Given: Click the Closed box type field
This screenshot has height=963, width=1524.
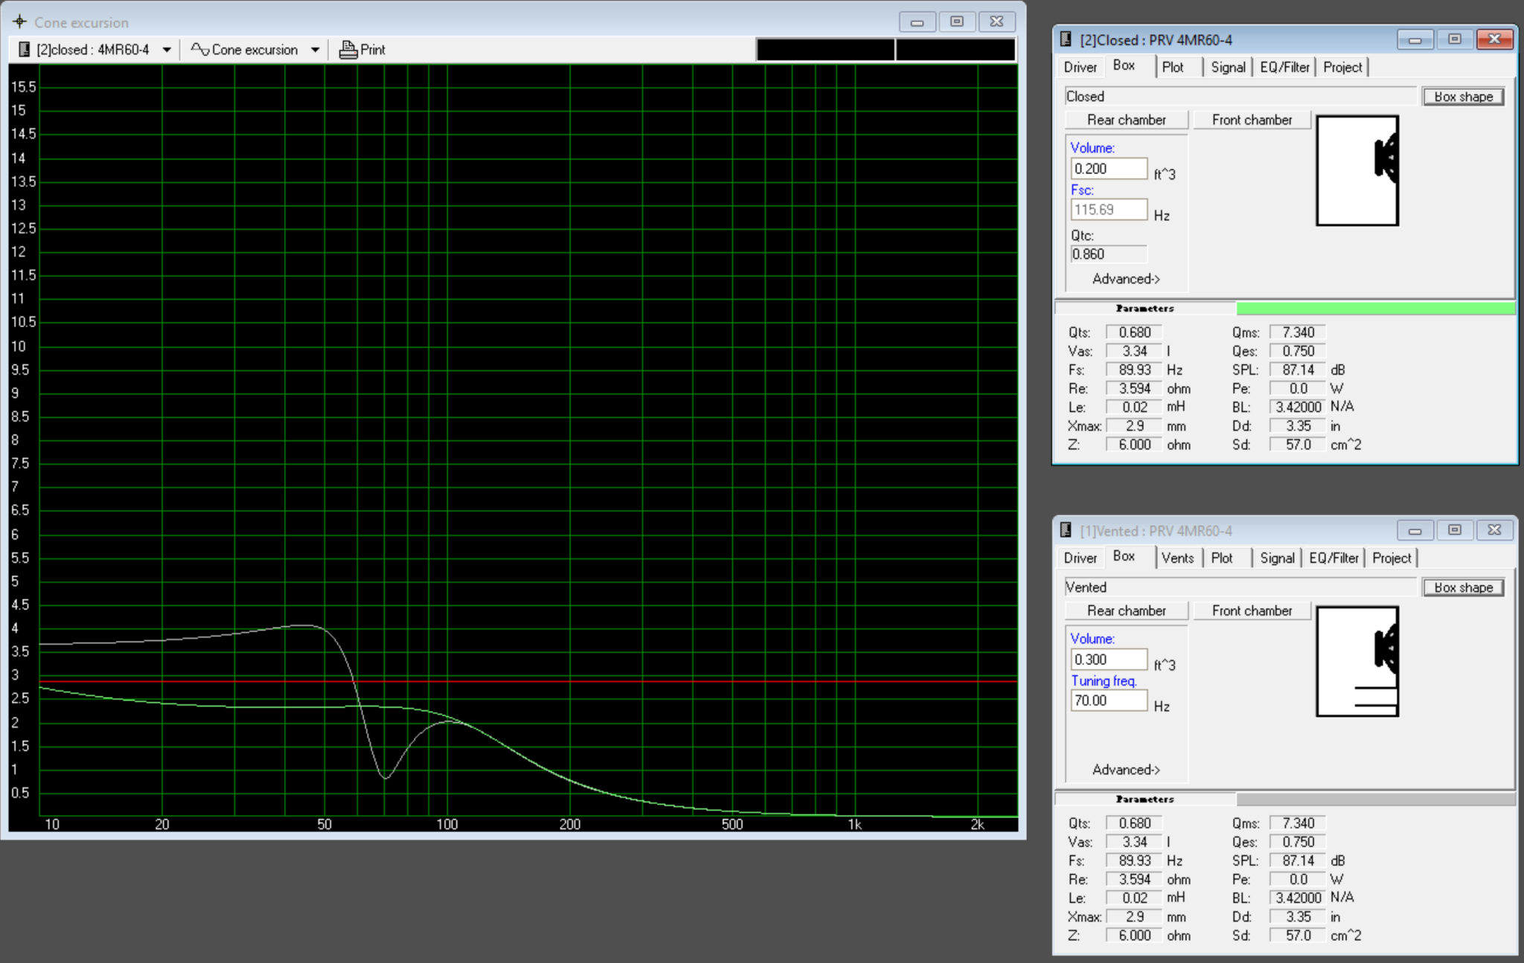Looking at the screenshot, I should (1240, 96).
